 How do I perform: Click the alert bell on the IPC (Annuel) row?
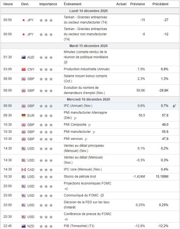(174, 106)
